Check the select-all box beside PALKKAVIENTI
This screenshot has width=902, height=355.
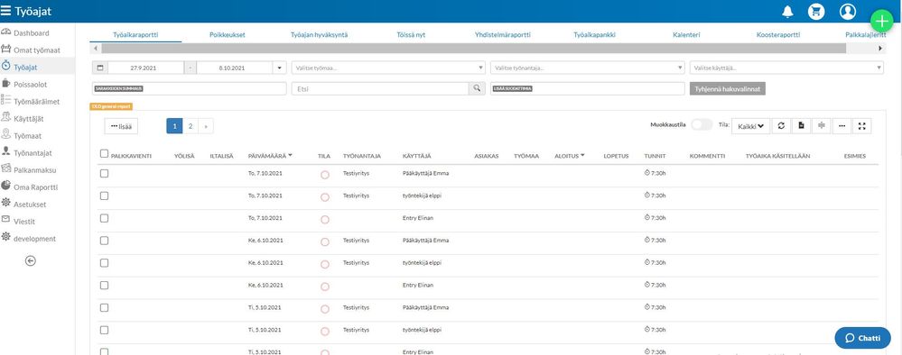click(104, 153)
